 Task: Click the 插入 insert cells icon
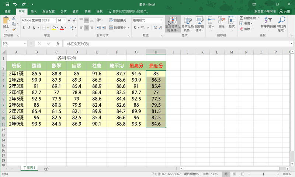pos(211,21)
